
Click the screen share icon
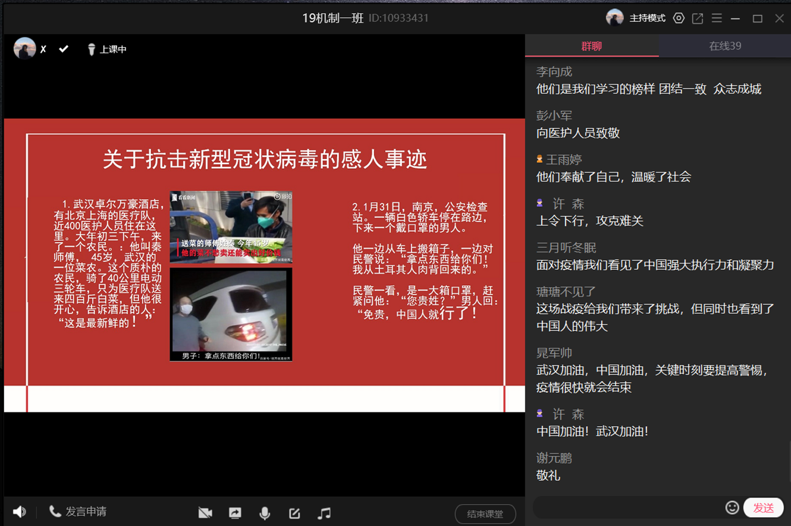[235, 513]
